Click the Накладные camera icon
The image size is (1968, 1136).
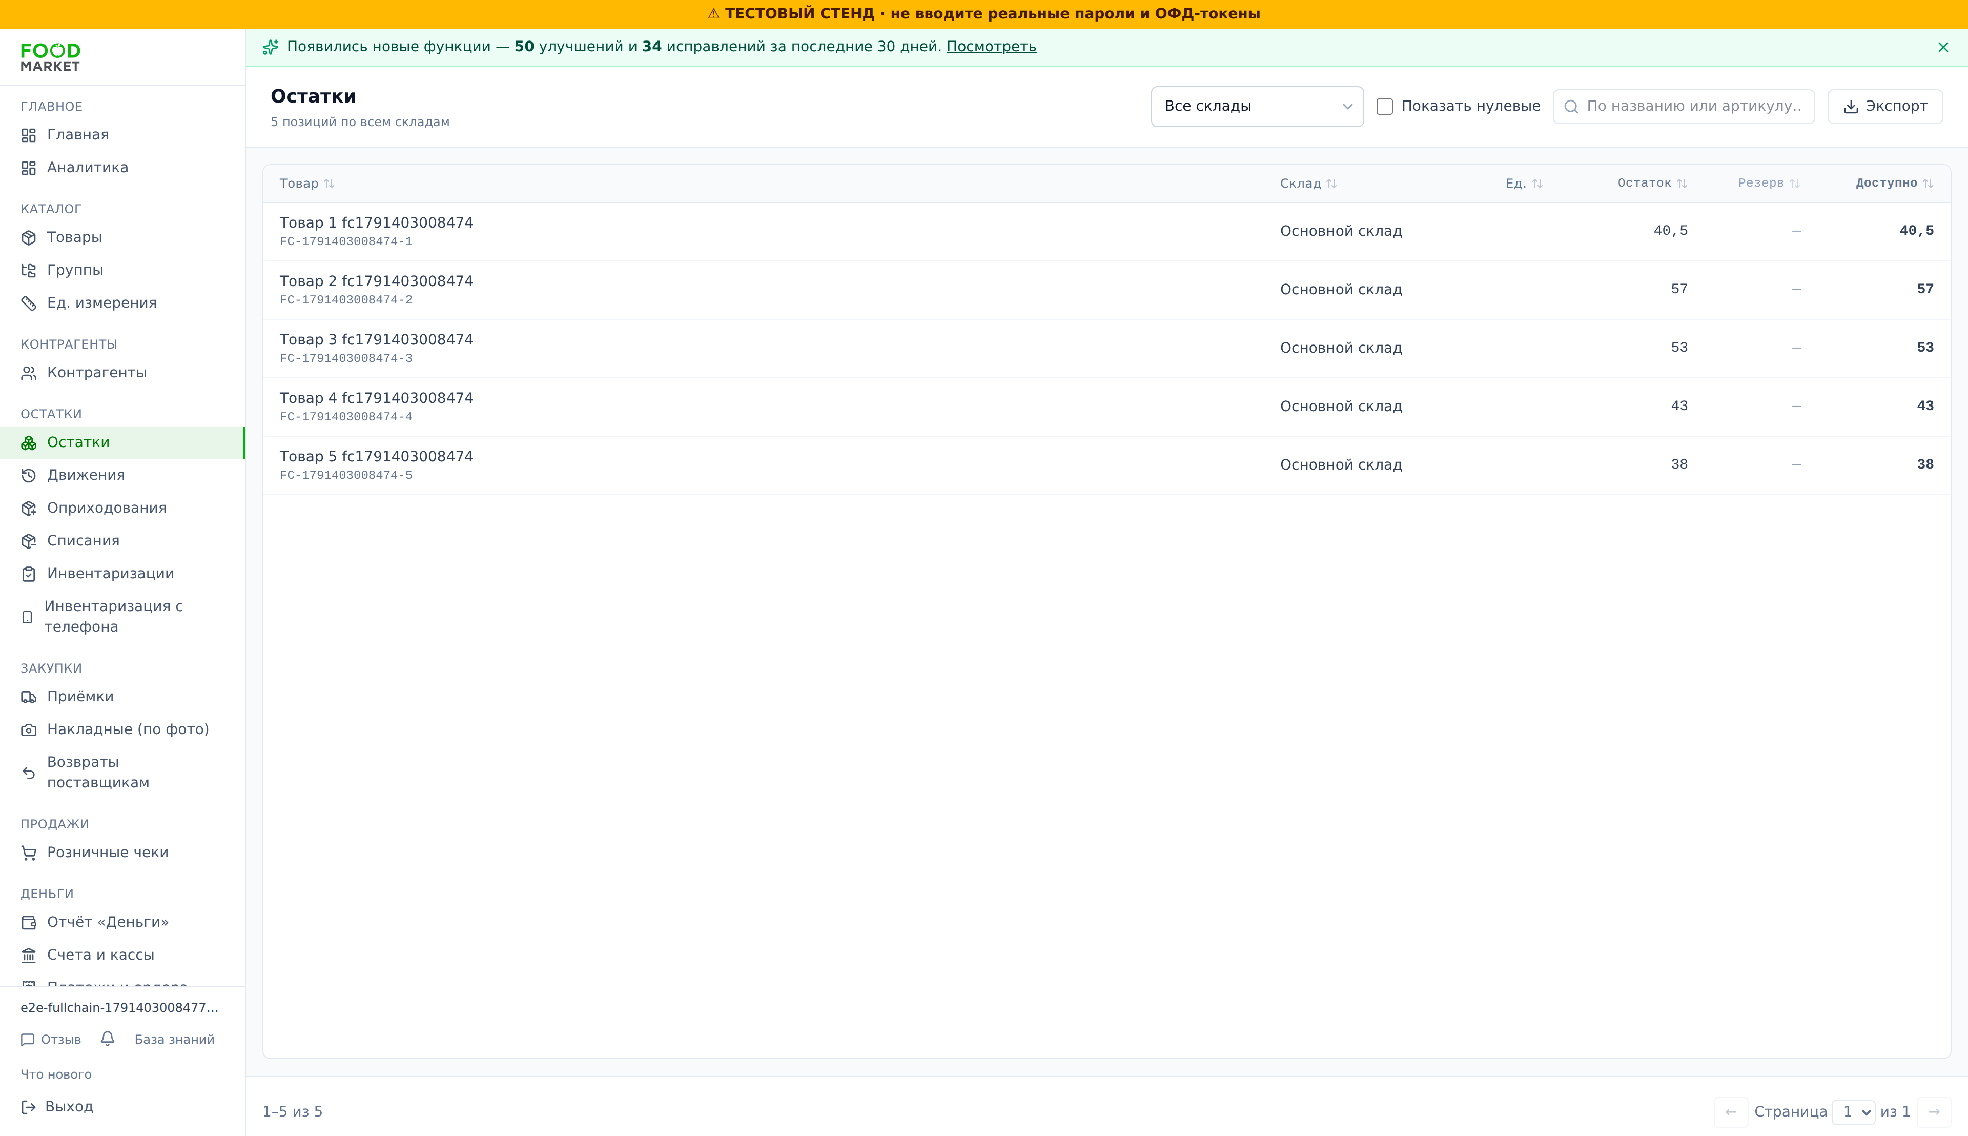[29, 731]
